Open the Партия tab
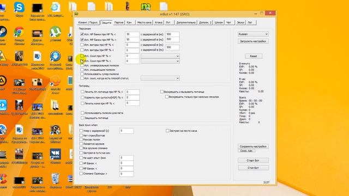Screen dimensions: 349x196 point(119,22)
